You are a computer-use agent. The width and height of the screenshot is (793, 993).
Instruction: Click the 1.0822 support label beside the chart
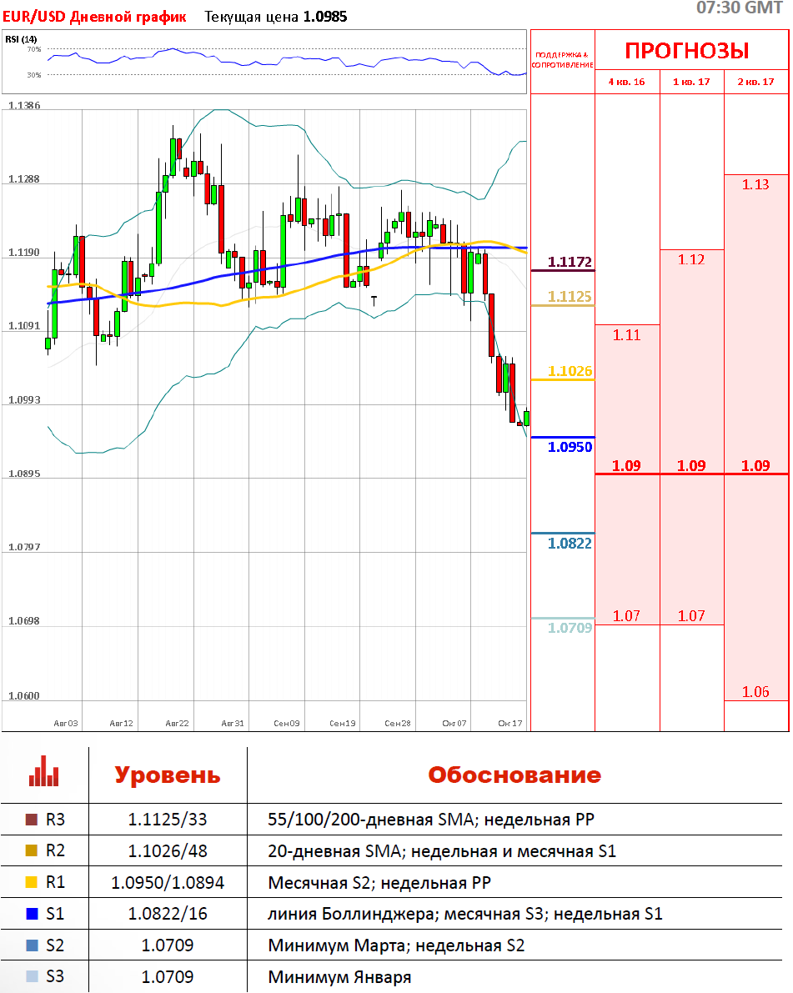[x=570, y=544]
